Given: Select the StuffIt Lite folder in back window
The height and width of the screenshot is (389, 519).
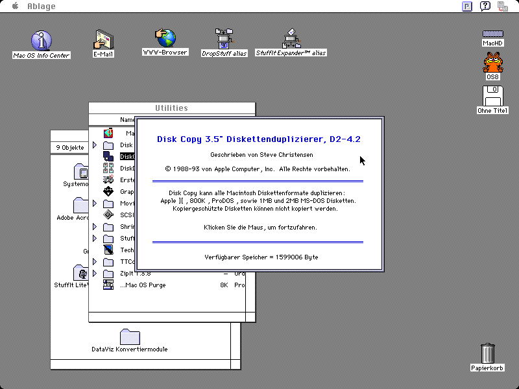Looking at the screenshot, I should click(81, 272).
